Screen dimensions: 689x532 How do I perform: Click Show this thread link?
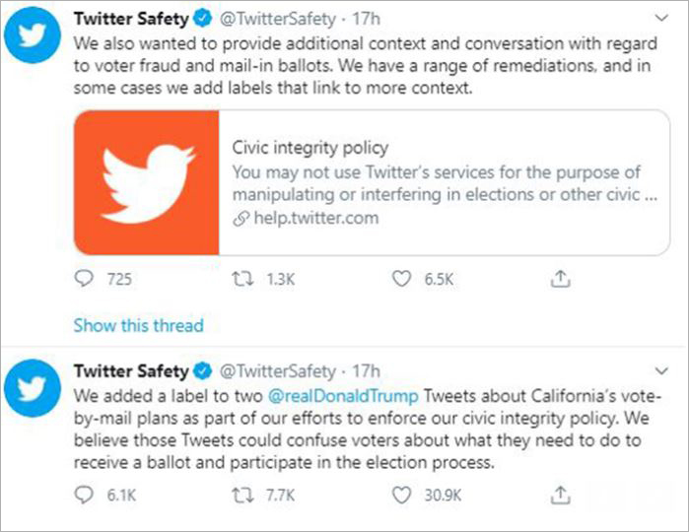click(138, 325)
